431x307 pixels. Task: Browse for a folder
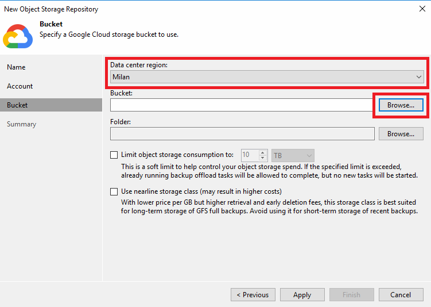pos(401,134)
